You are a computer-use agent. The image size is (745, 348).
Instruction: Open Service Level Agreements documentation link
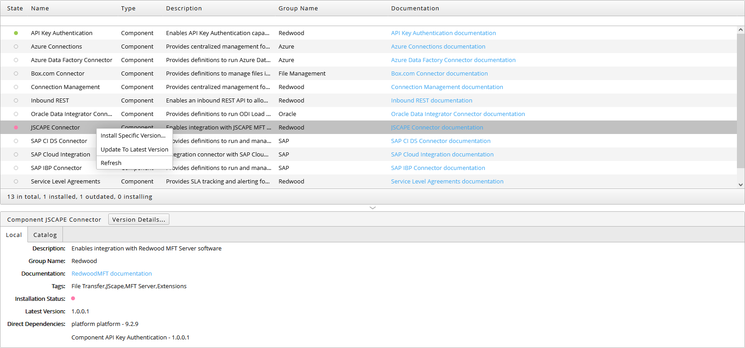coord(447,181)
